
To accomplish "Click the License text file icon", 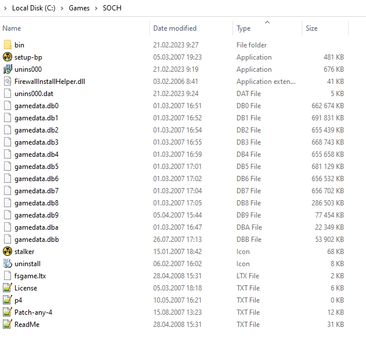I will 8,288.
